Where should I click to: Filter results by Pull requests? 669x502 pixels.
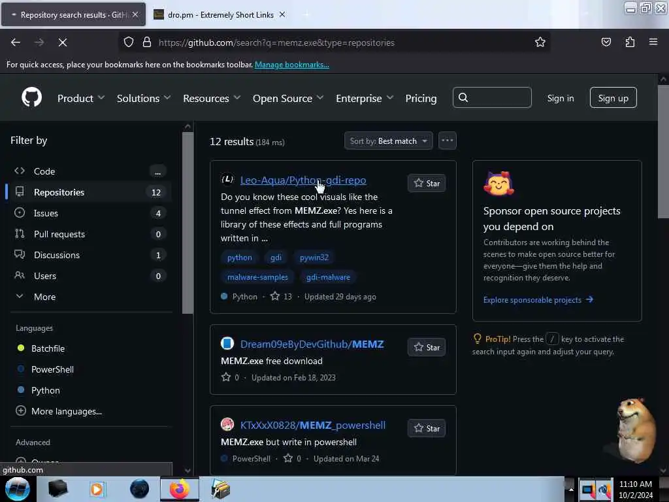pyautogui.click(x=89, y=234)
